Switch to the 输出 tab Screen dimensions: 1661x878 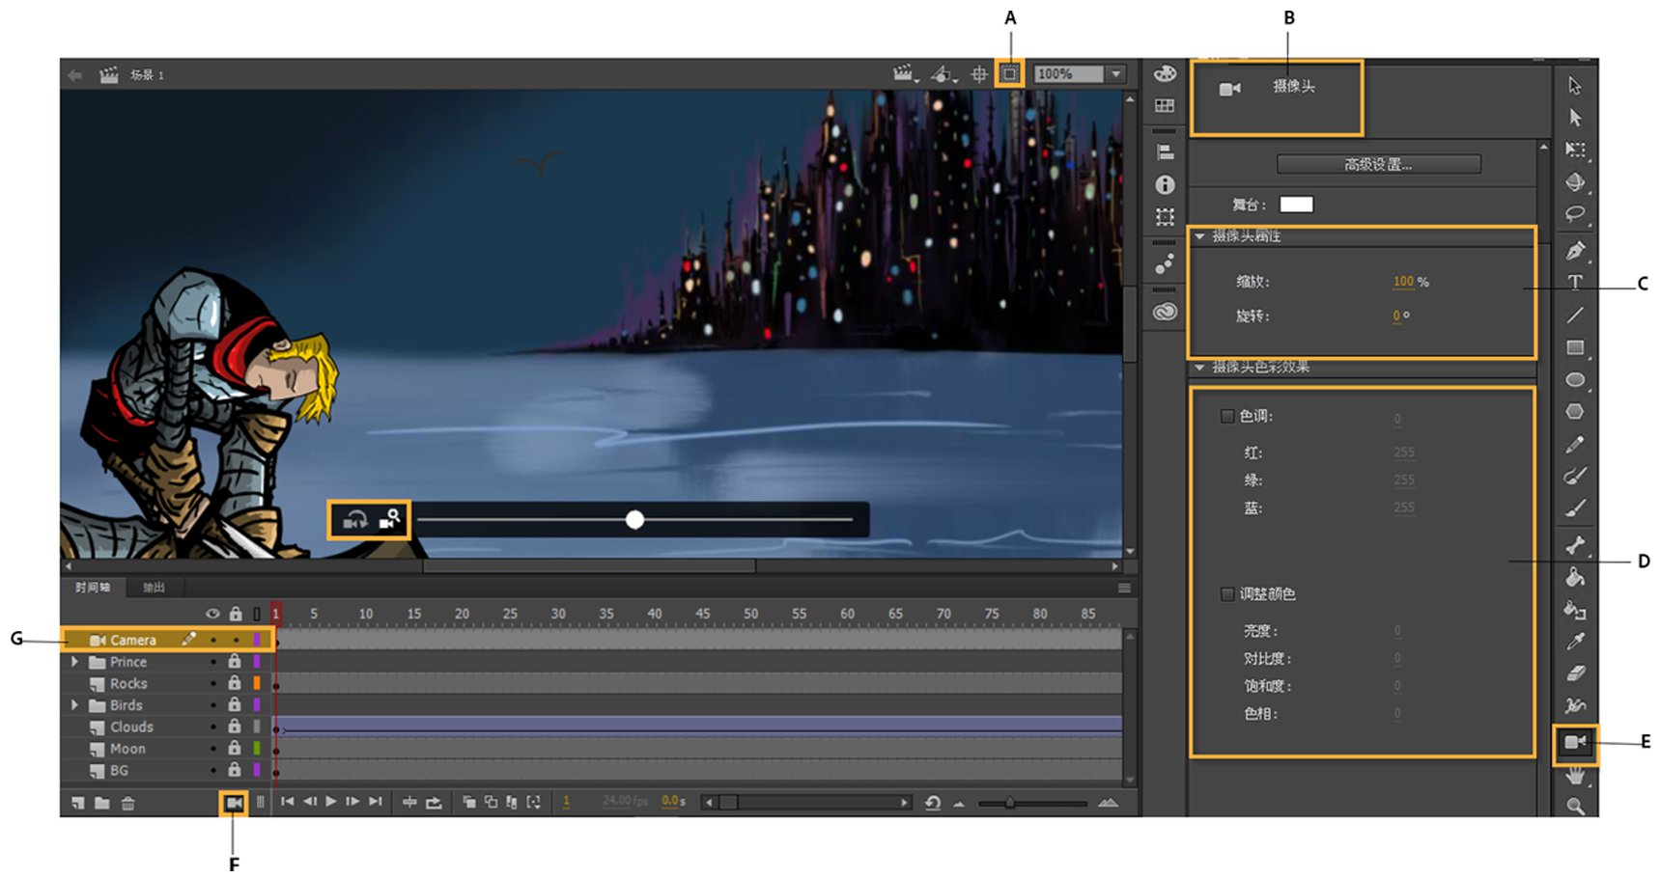pyautogui.click(x=154, y=588)
